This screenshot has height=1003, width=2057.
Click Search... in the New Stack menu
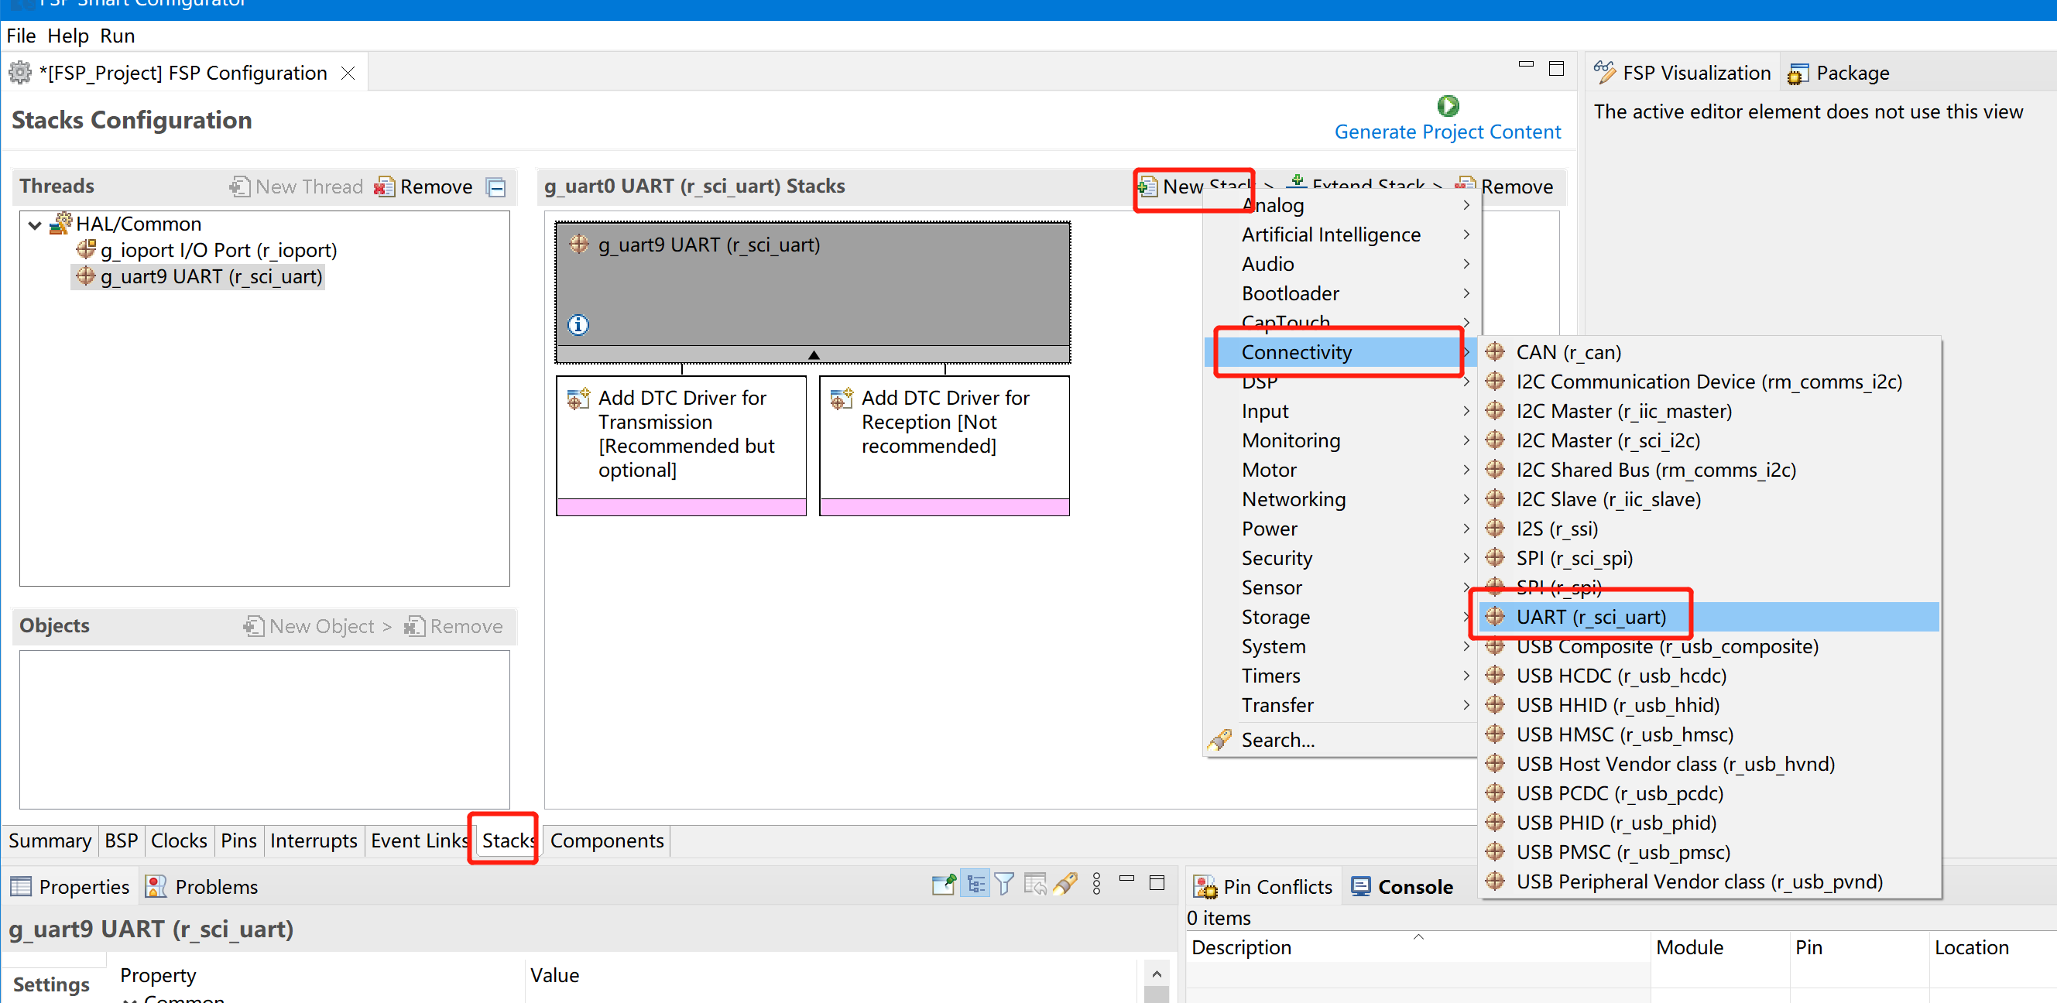[x=1342, y=741]
